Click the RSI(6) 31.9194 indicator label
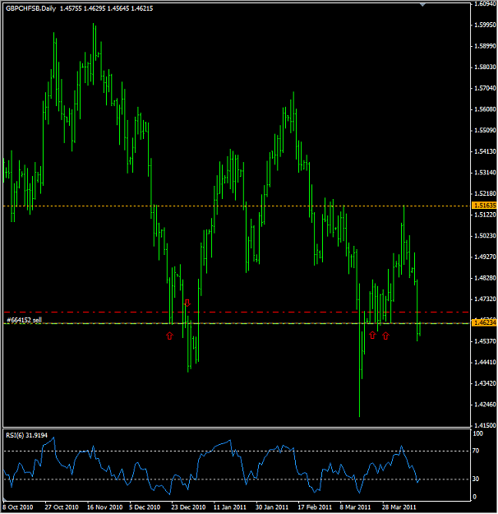The image size is (498, 514). point(26,435)
